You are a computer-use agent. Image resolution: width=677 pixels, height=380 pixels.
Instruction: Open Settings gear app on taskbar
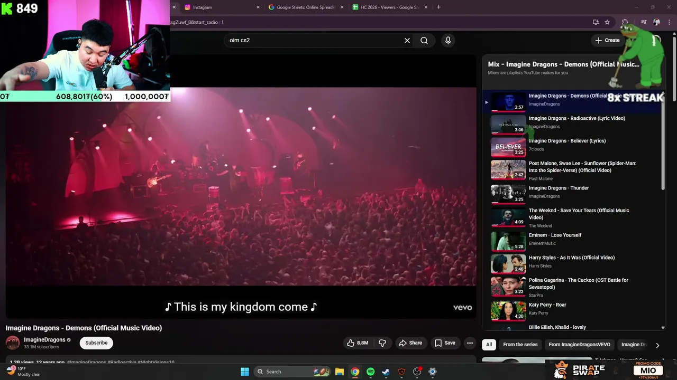click(x=433, y=372)
